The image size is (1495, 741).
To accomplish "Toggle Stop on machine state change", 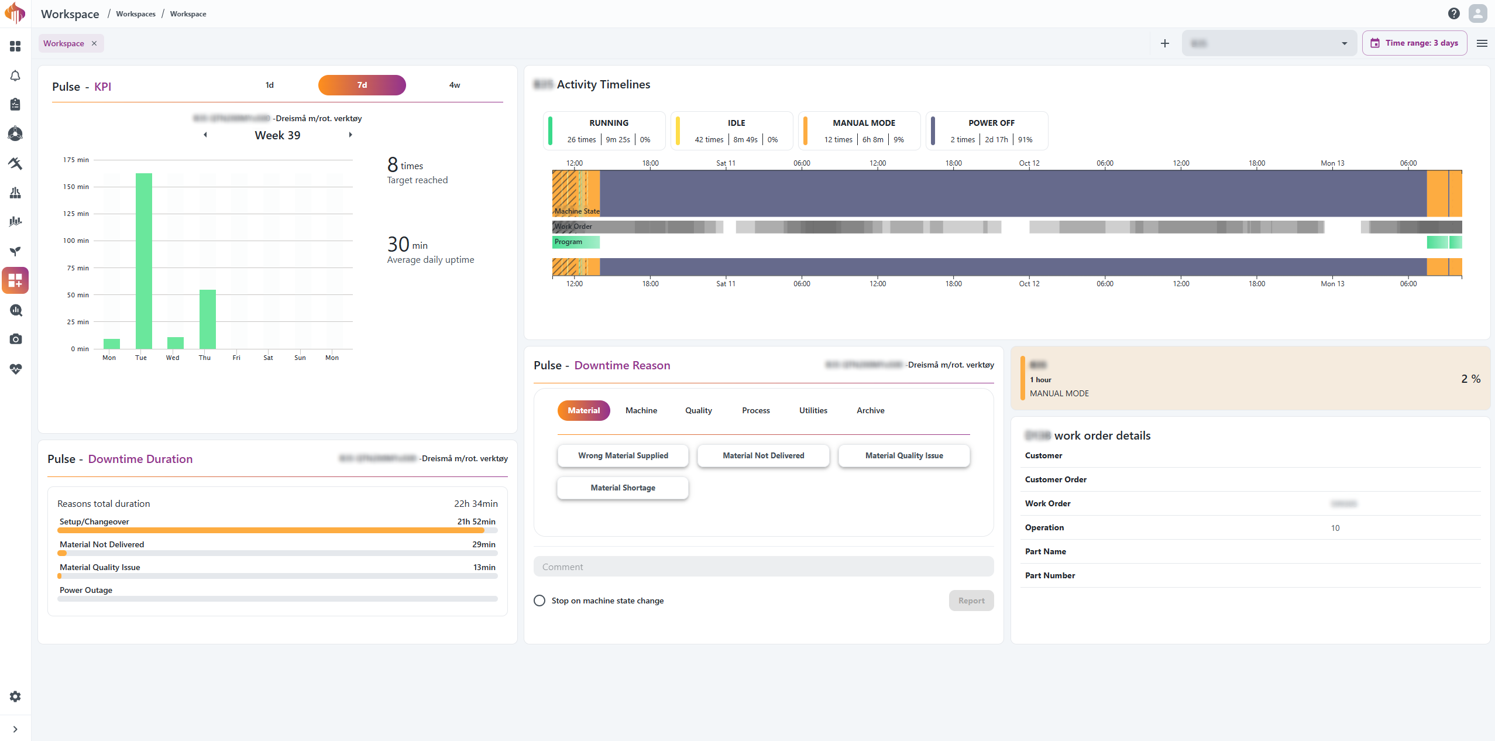I will (x=539, y=601).
